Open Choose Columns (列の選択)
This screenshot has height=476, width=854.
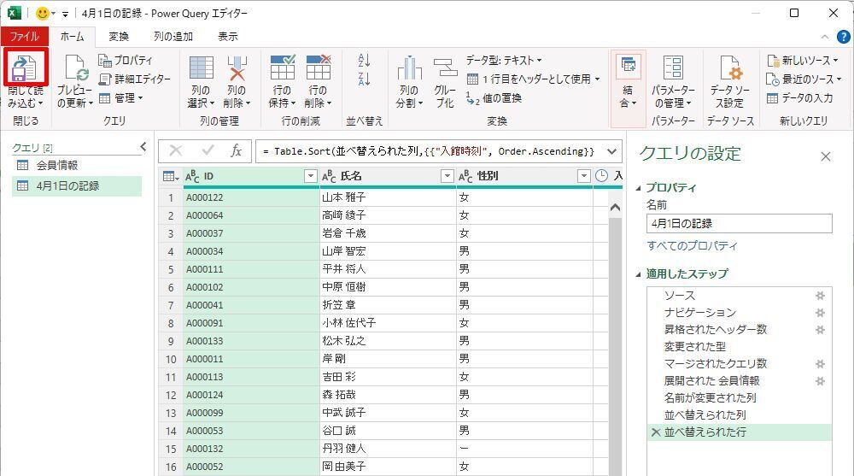click(x=201, y=80)
